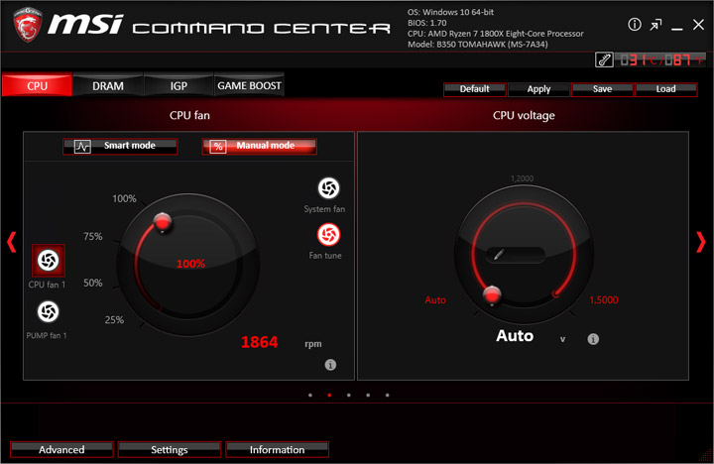Switch to the DRAM tab
The image size is (714, 464).
[108, 85]
